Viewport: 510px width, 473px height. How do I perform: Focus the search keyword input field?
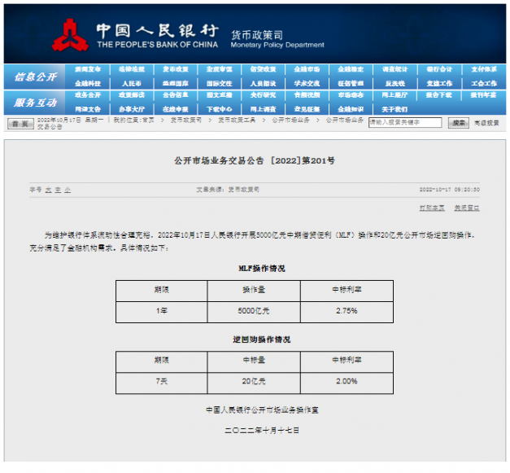pyautogui.click(x=405, y=122)
